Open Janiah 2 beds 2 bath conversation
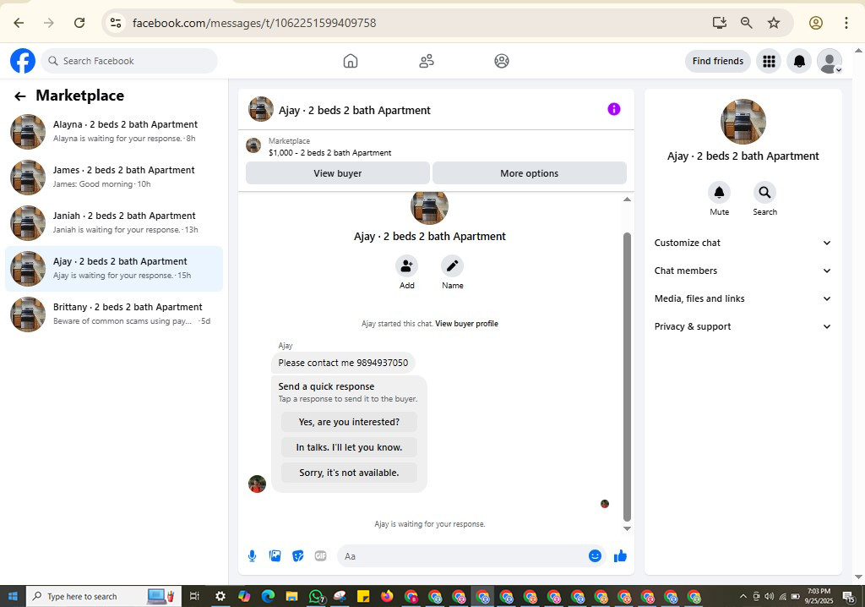 click(114, 223)
